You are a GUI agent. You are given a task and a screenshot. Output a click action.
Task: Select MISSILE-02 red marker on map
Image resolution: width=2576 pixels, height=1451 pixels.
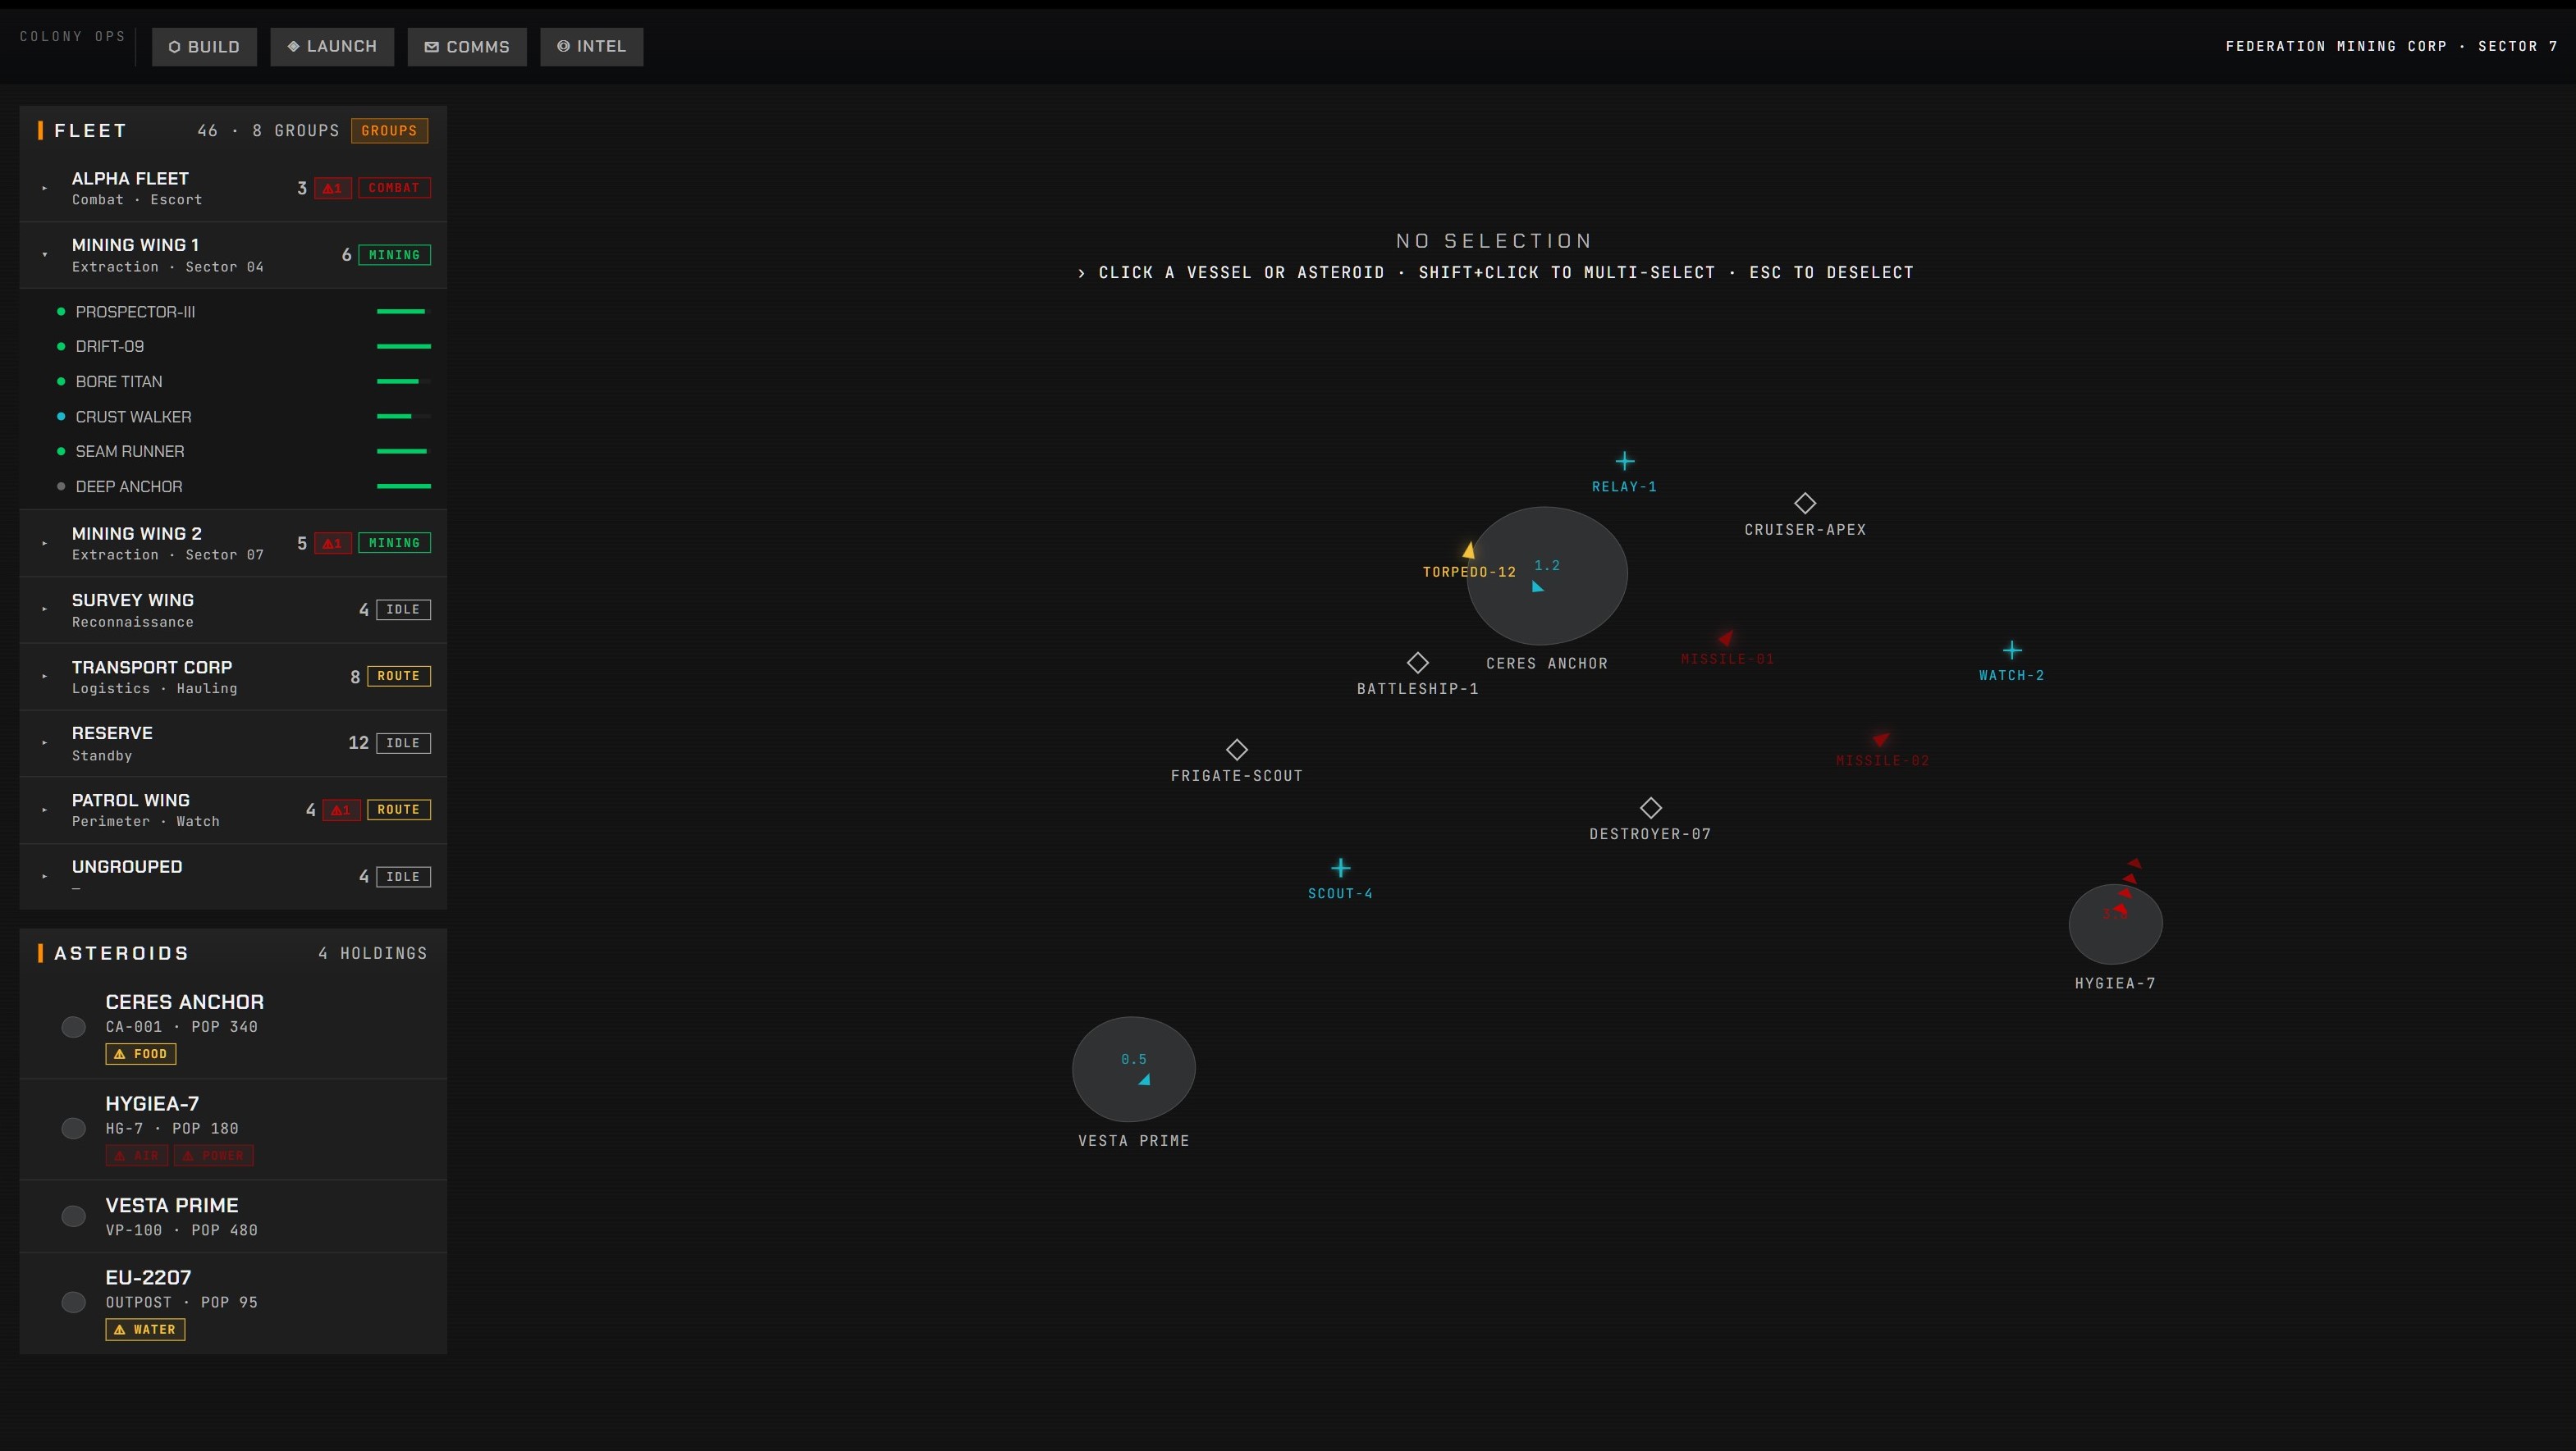click(1881, 740)
